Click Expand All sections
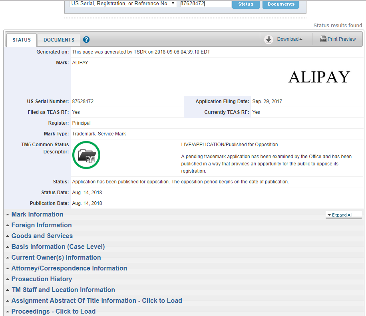The image size is (366, 316). (x=344, y=215)
